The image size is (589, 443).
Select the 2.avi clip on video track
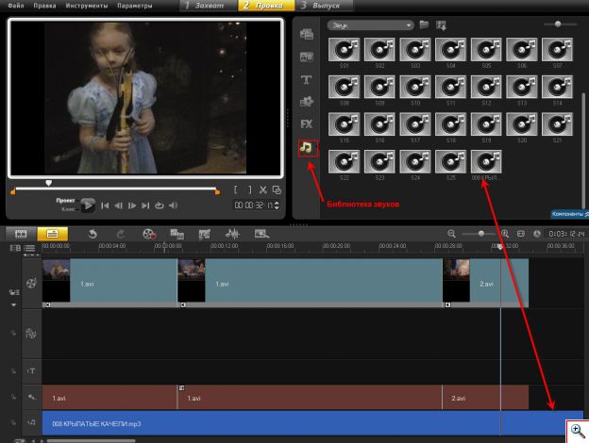486,283
